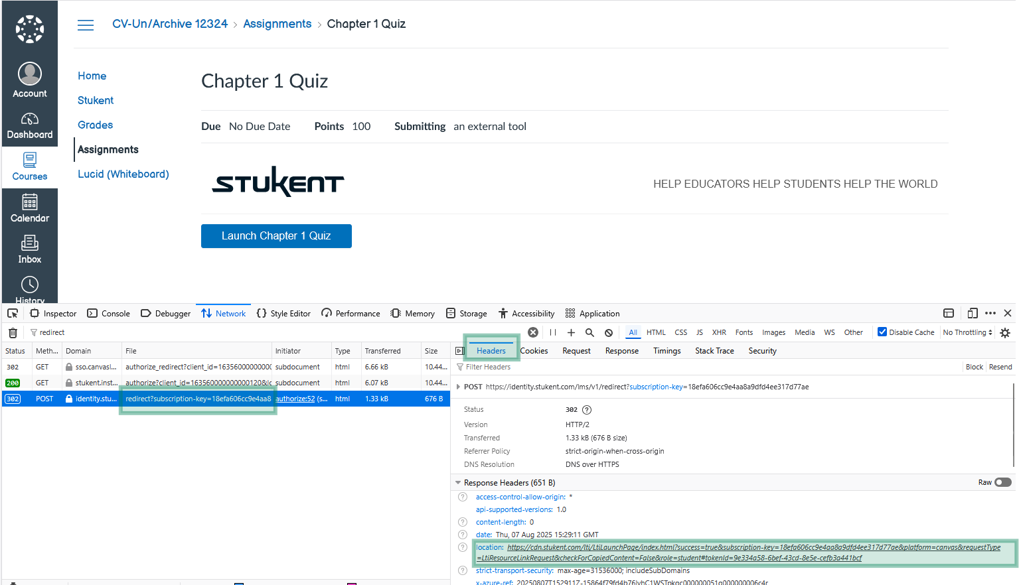The image size is (1019, 585).
Task: Switch to the Inspector tab
Action: click(x=53, y=313)
